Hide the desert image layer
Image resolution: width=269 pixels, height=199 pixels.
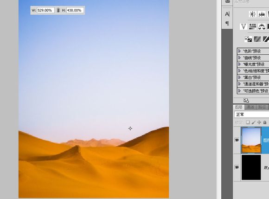[237, 140]
